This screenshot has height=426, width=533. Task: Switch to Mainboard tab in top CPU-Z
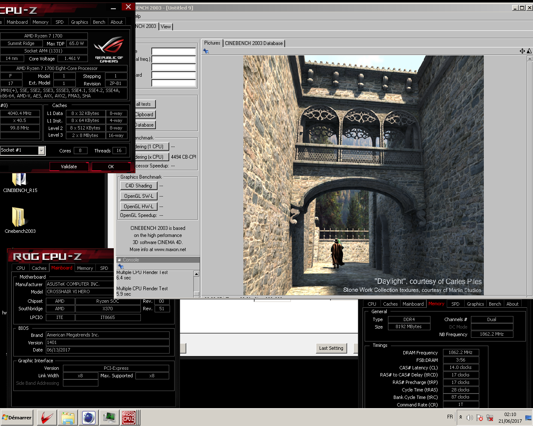click(17, 22)
